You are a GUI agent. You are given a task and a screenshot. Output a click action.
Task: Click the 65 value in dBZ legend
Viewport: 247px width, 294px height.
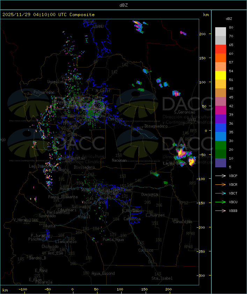231,45
